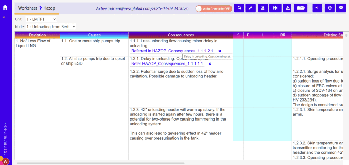The image size is (349, 165).
Task: Remove the Referred in HAZOP_Consequences_1.1.1.2.1 reference
Action: [220, 51]
